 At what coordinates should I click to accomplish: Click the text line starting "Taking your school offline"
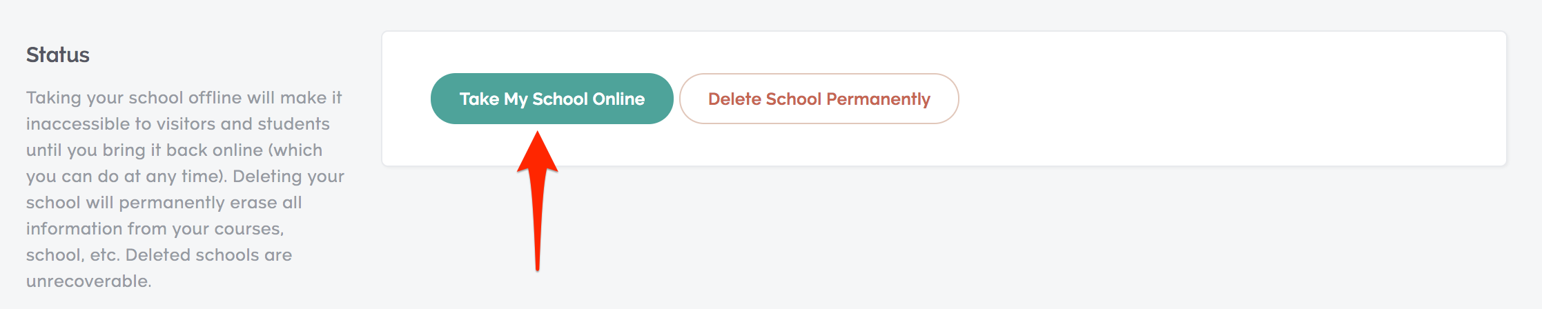coord(184,98)
